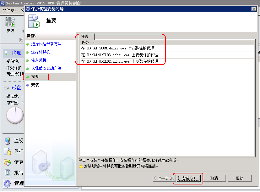Click the 受保护 label in console

(13, 61)
